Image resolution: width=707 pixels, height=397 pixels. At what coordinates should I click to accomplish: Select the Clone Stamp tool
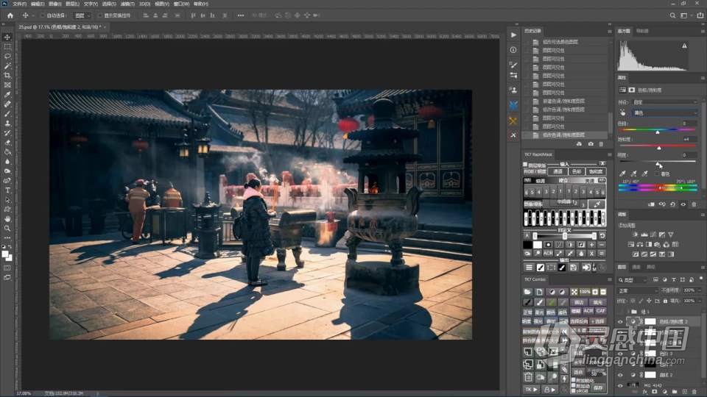pyautogui.click(x=7, y=123)
